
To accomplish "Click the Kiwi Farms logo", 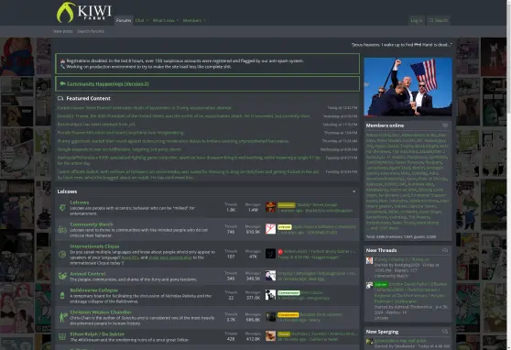I will click(x=84, y=13).
